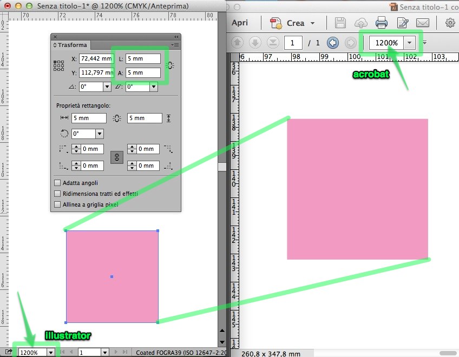The image size is (459, 357).
Task: Enable the Adatta angoli checkbox
Action: 57,183
